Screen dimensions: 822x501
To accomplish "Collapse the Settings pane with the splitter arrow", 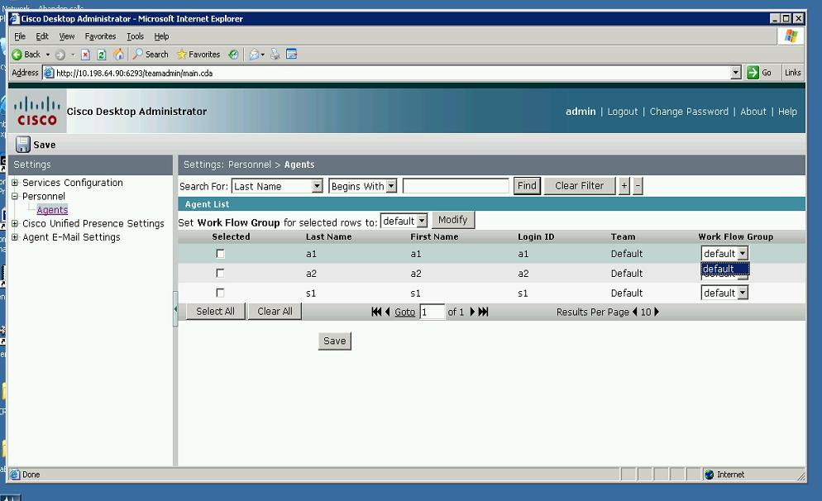I will [175, 309].
